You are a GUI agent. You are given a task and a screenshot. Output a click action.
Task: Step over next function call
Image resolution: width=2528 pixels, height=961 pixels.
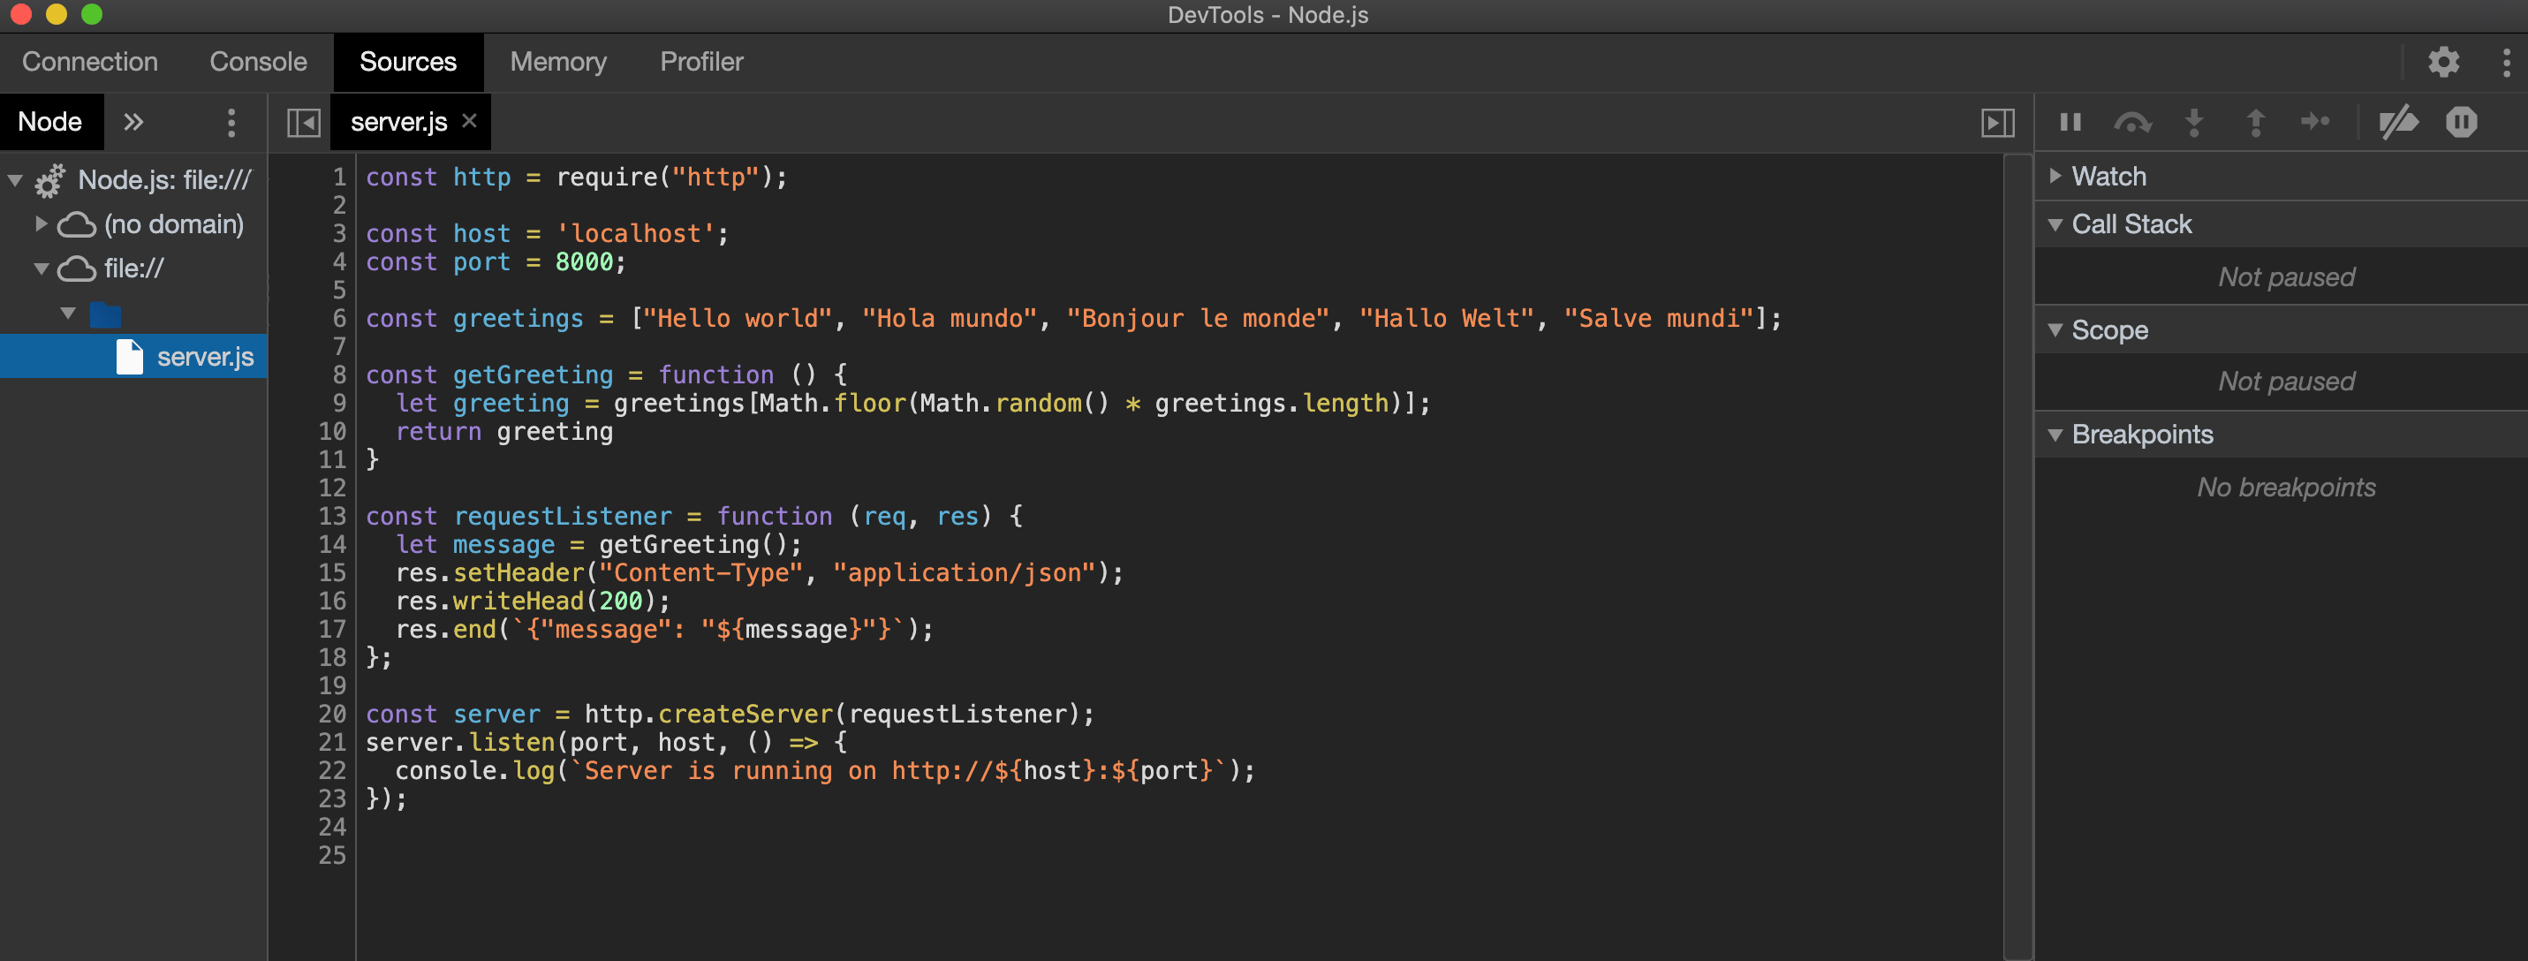[2132, 123]
